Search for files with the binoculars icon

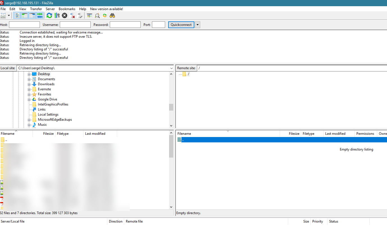112,15
